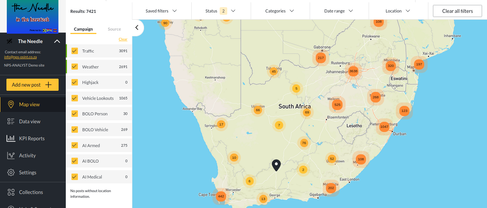The height and width of the screenshot is (208, 487).
Task: Uncheck the Traffic campaign checkbox
Action: click(74, 51)
